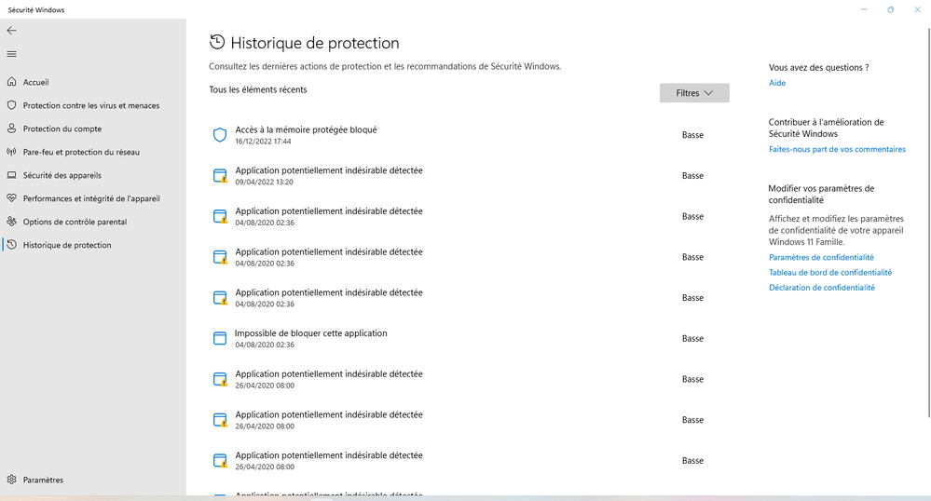Click the Pare-feu network signal icon

12,152
